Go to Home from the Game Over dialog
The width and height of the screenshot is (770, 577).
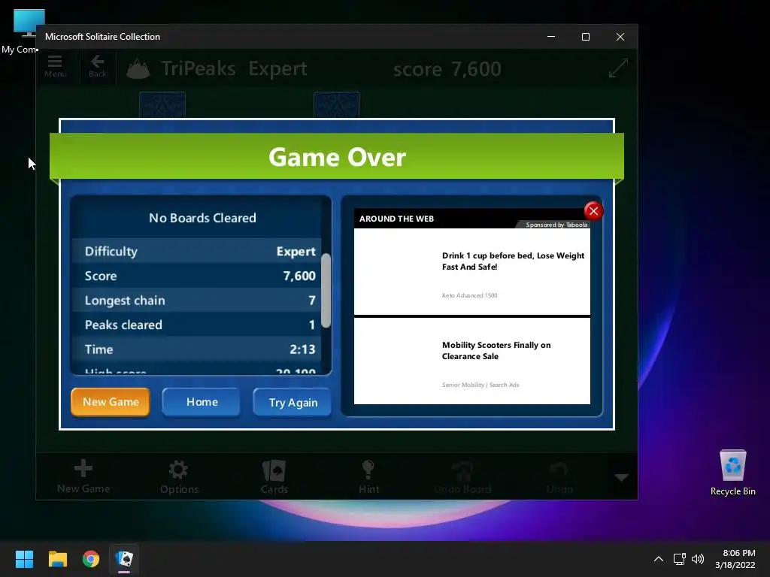click(202, 402)
